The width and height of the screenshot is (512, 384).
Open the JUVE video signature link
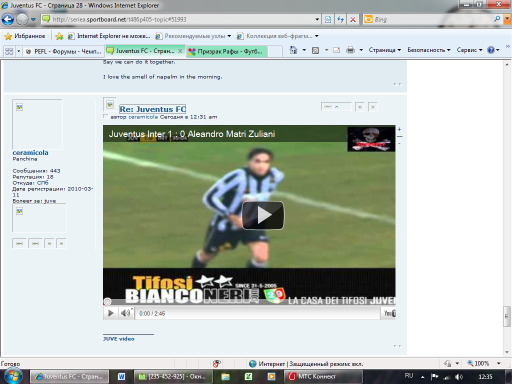click(x=118, y=338)
